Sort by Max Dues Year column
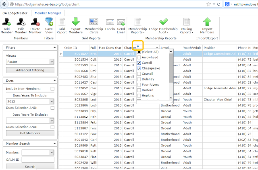 [x=110, y=48]
